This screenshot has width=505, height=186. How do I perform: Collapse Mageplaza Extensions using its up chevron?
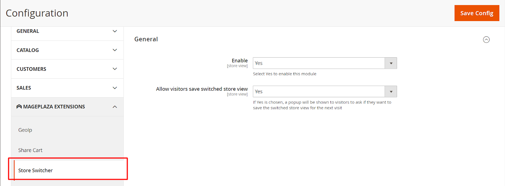[x=115, y=107]
